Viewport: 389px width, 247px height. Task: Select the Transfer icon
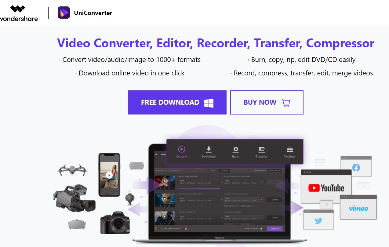(x=262, y=149)
